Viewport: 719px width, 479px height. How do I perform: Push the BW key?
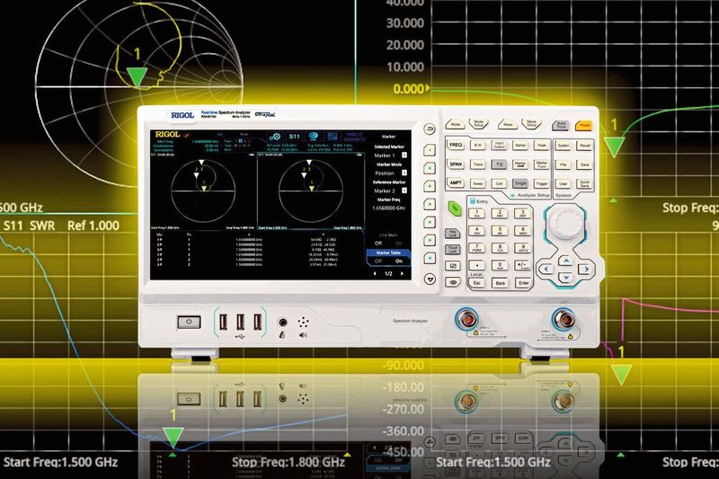(478, 146)
